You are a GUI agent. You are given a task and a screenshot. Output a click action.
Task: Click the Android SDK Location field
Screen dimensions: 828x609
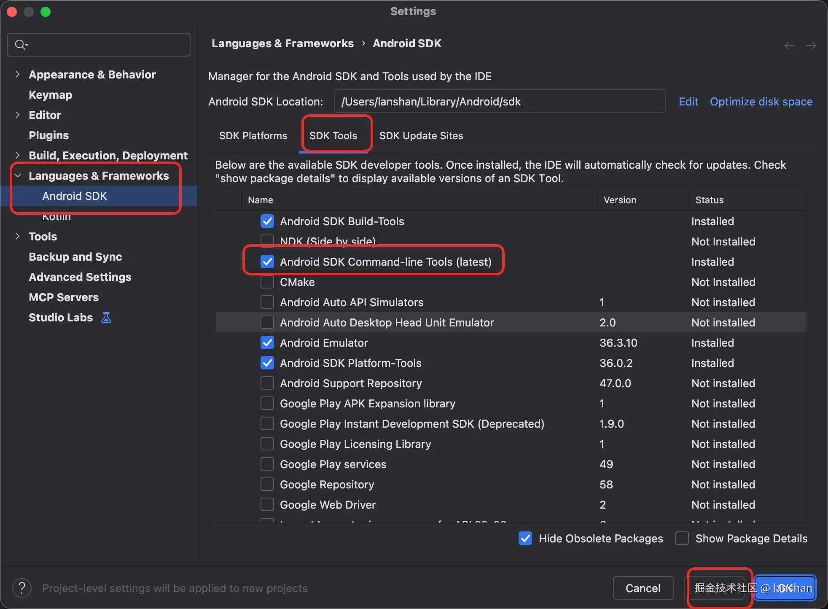tap(499, 102)
